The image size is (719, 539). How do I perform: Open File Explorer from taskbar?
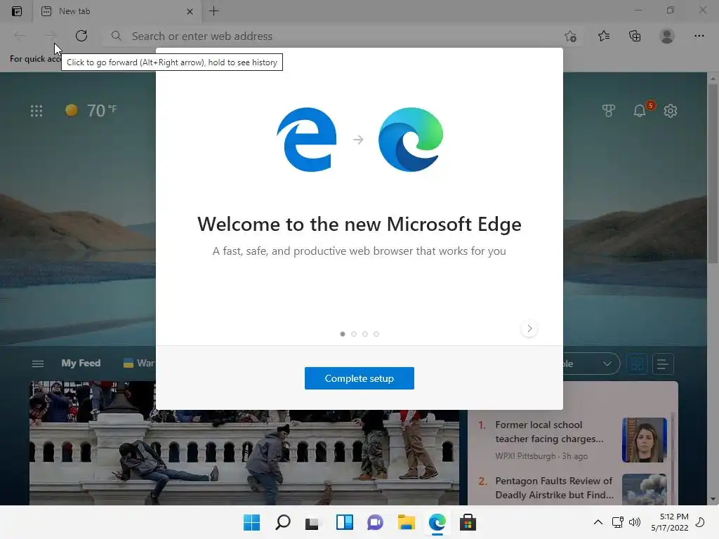tap(407, 522)
